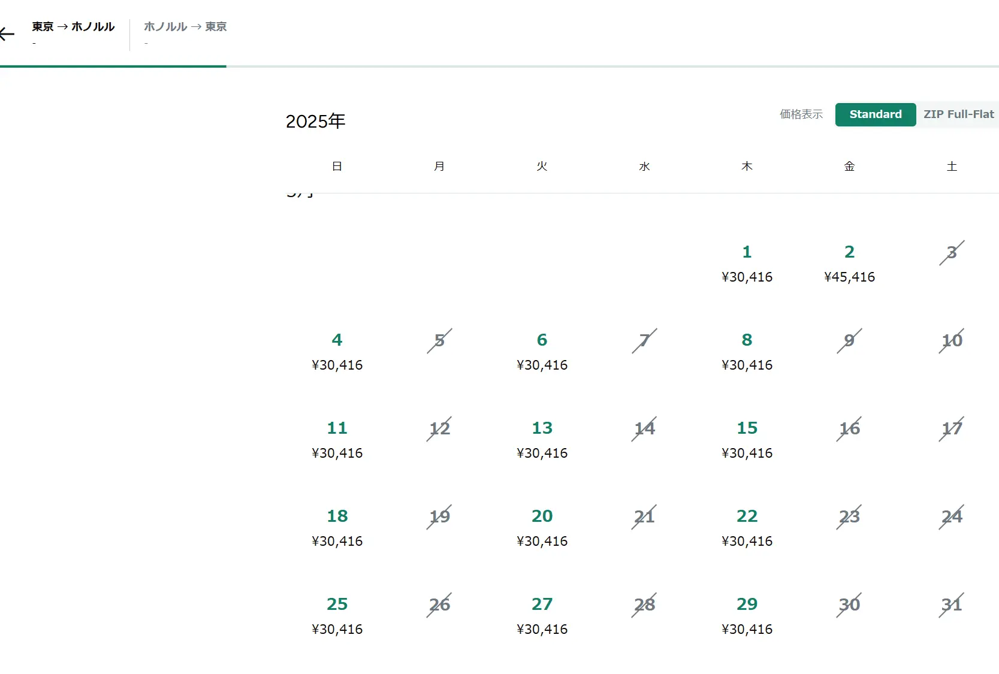Select Sunday May 11 fare
999x674 pixels.
point(337,440)
